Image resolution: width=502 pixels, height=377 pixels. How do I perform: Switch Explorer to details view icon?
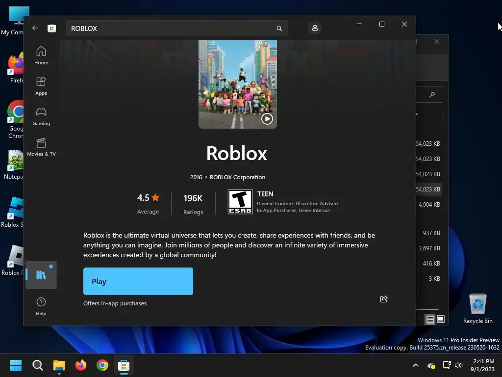[x=430, y=319]
